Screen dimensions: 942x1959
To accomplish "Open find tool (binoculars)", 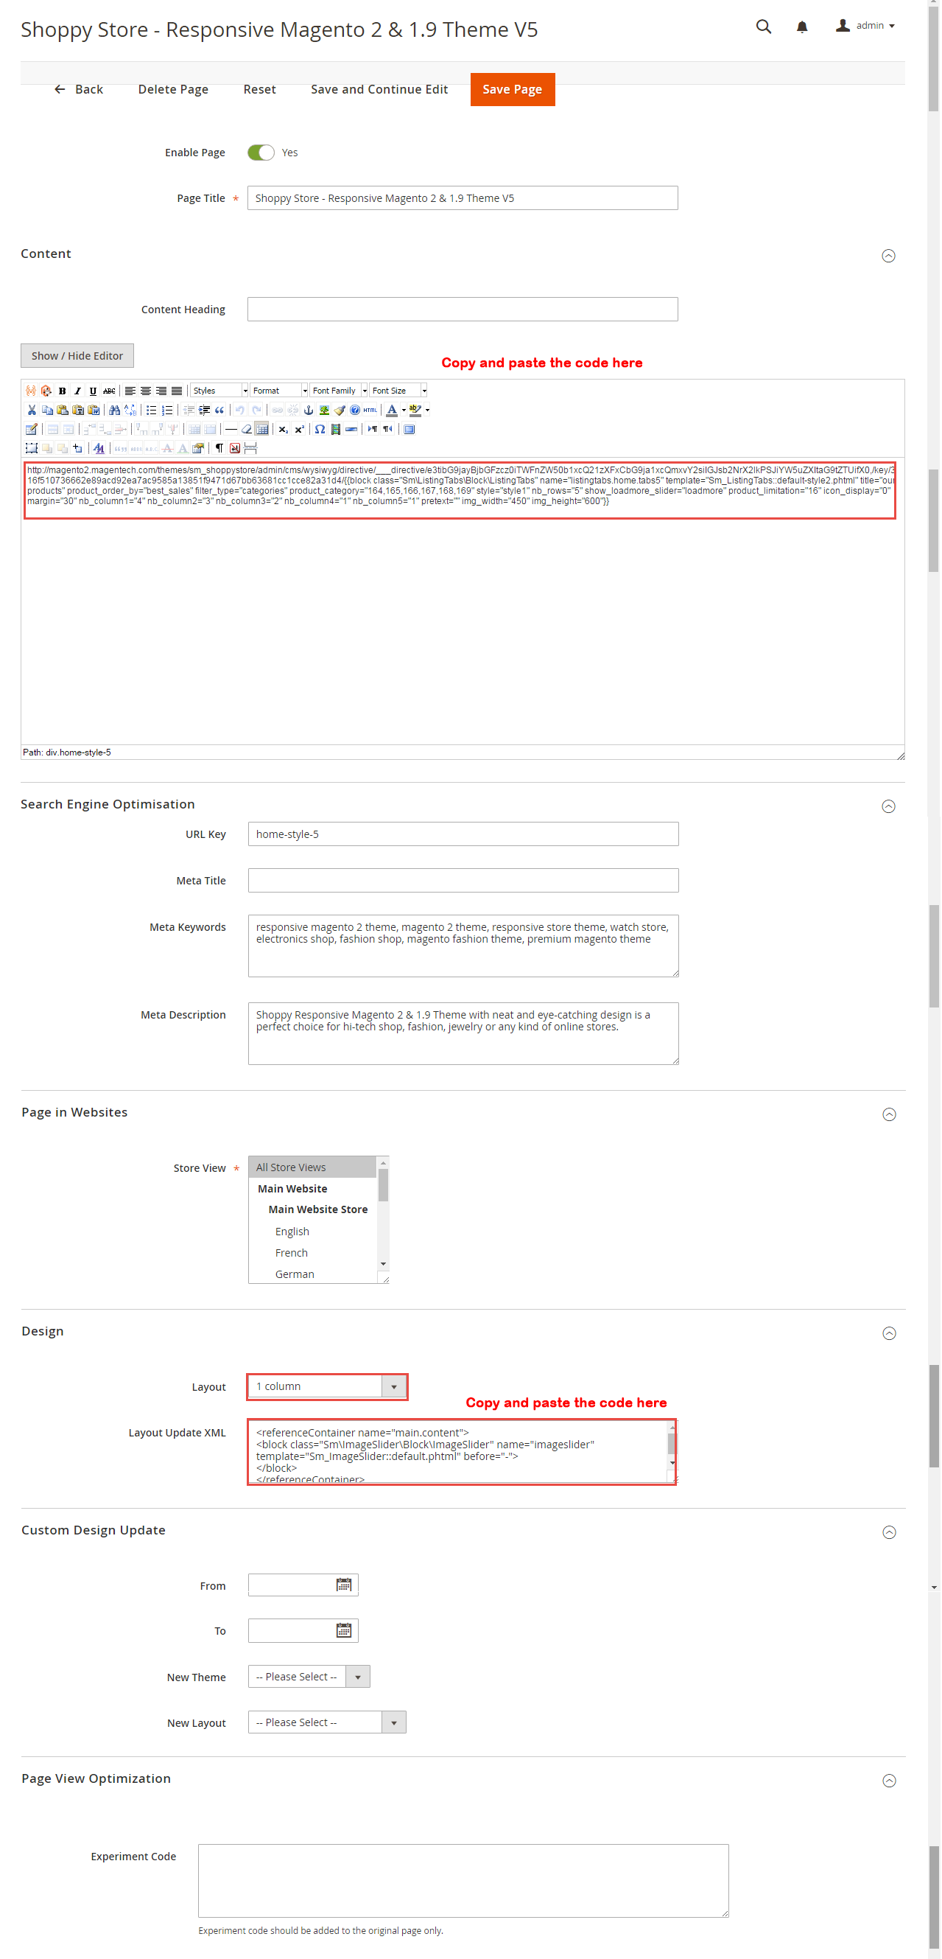I will click(x=115, y=411).
